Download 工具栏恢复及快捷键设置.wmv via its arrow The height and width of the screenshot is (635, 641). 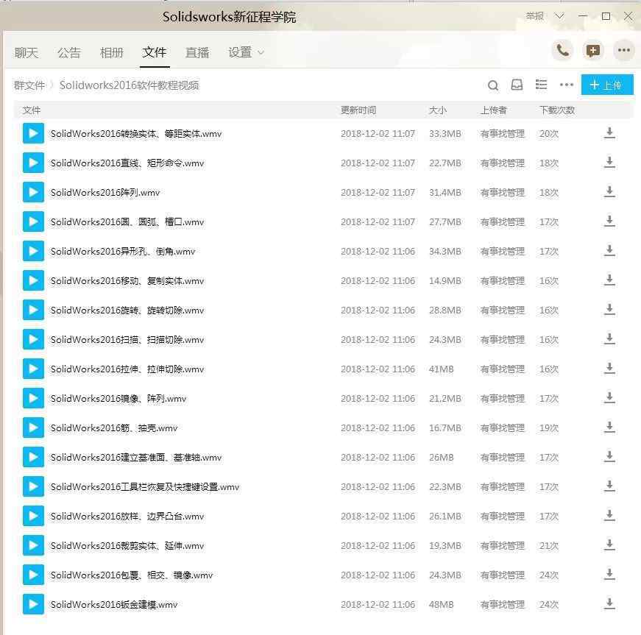click(609, 486)
